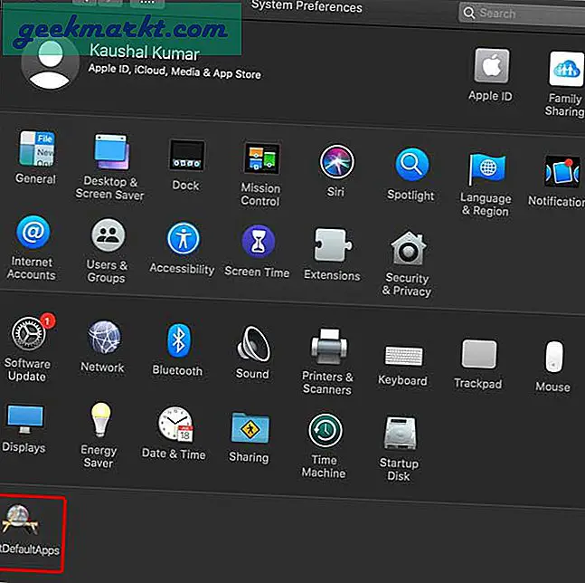Open Users & Groups preferences
The image size is (585, 583).
coord(106,239)
